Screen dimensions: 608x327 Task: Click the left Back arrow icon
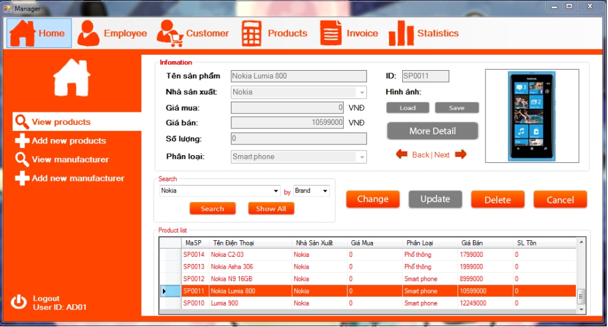pos(402,155)
